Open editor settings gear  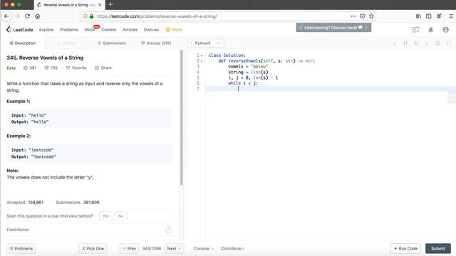437,43
